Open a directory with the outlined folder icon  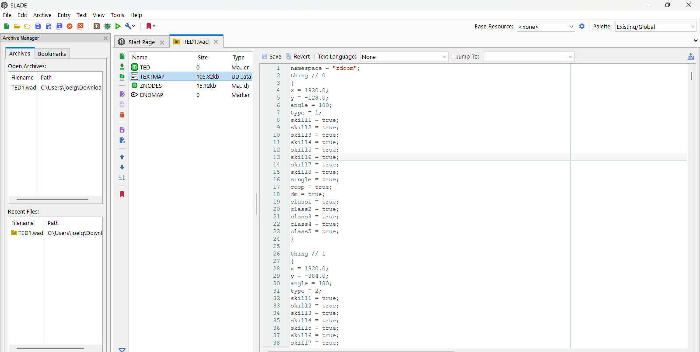click(x=28, y=26)
